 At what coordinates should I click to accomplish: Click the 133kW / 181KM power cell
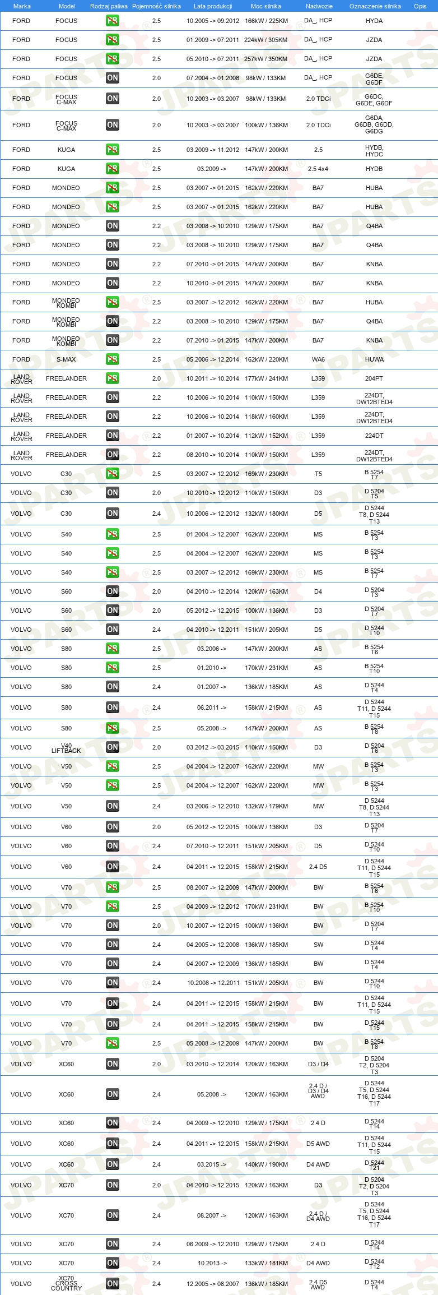pos(266,1263)
